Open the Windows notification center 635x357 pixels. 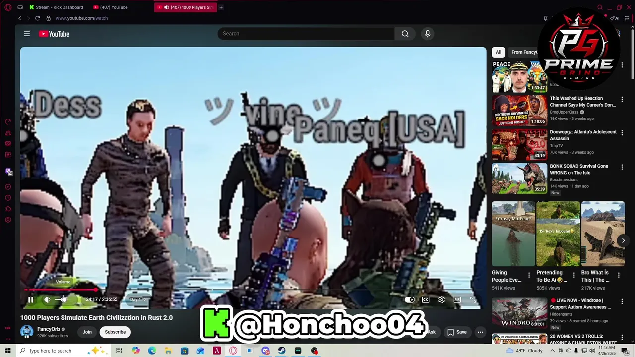pyautogui.click(x=625, y=351)
